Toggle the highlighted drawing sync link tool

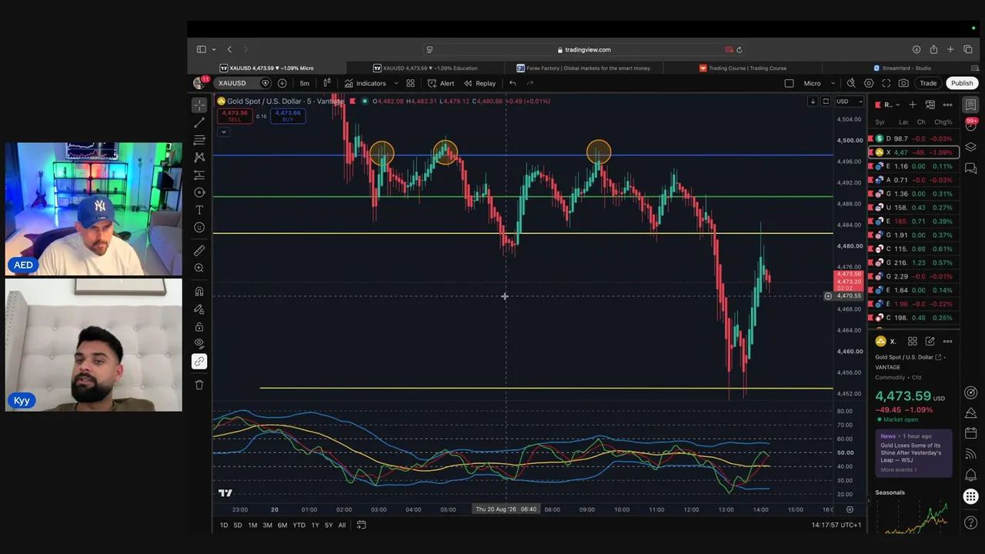point(199,362)
